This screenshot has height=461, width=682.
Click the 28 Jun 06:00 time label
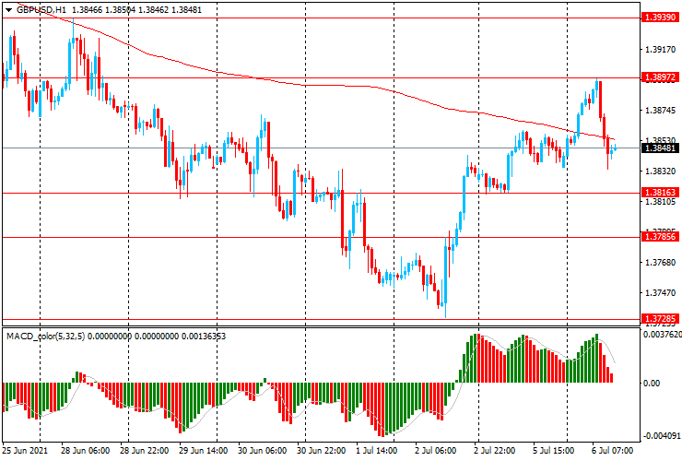(85, 451)
